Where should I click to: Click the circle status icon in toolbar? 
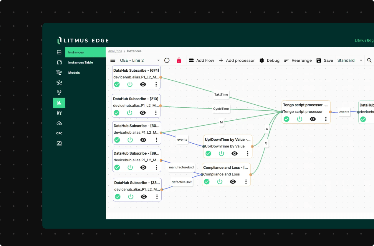167,60
